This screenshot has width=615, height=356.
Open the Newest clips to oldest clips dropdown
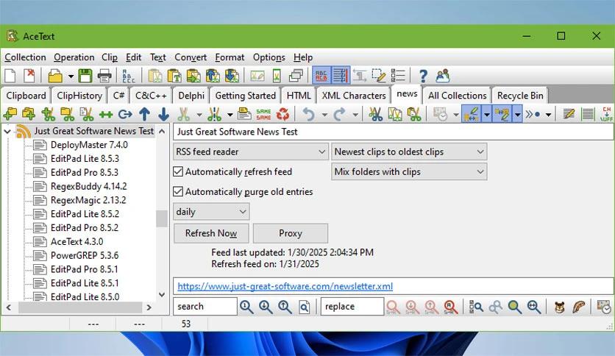[x=409, y=152]
